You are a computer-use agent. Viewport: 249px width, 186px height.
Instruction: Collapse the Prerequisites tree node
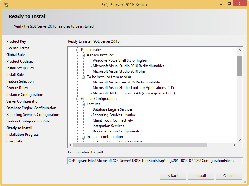click(77, 50)
